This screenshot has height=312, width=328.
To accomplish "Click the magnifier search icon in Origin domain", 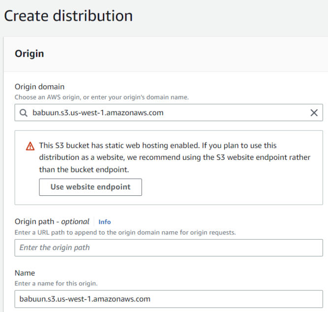I will point(24,113).
